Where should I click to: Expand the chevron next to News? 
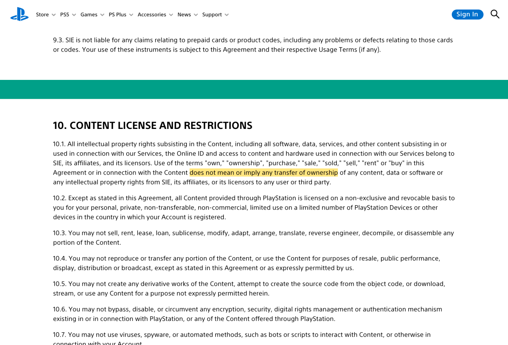pyautogui.click(x=196, y=15)
